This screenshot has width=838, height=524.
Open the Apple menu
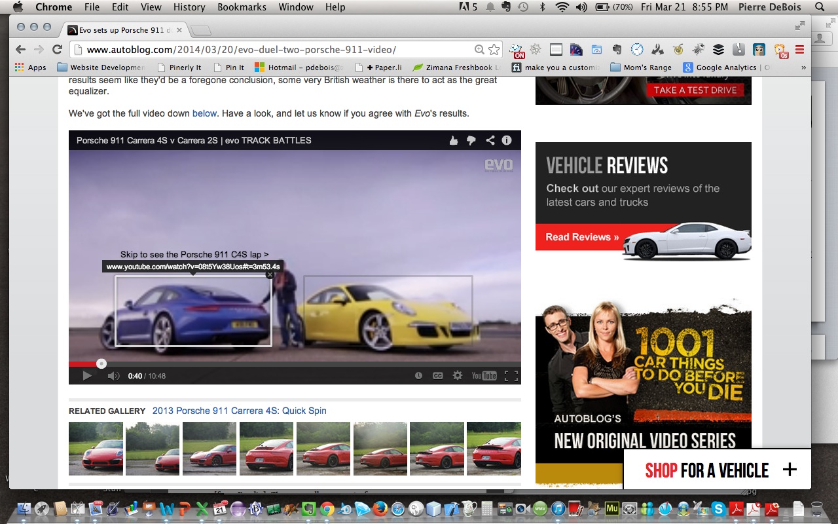click(x=18, y=7)
